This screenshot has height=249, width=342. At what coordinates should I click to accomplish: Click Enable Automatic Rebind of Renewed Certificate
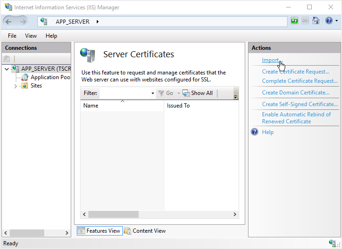[x=296, y=118]
